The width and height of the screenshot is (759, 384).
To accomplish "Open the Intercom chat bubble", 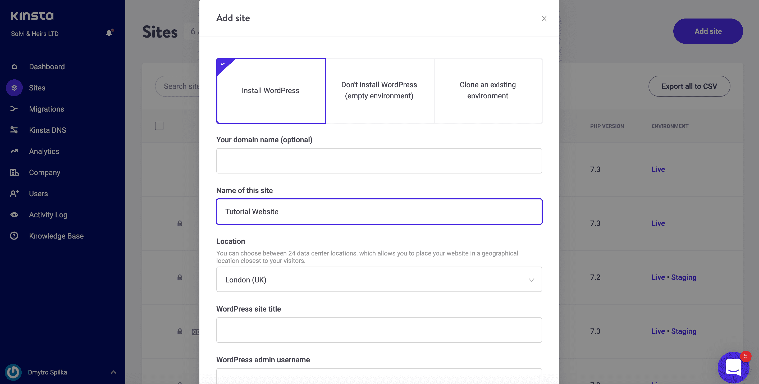I will click(x=733, y=367).
